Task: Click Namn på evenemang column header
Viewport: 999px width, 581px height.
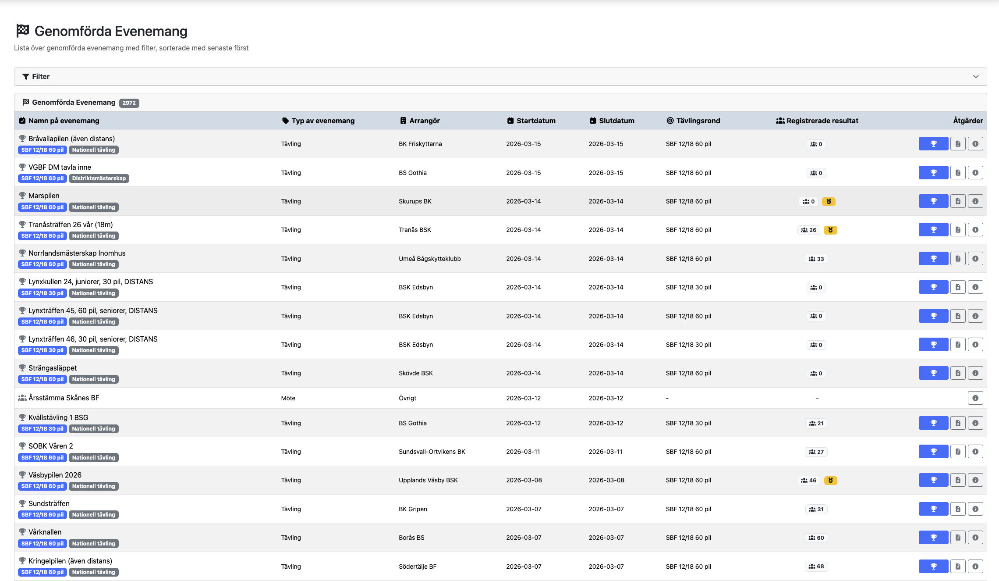Action: coord(64,121)
